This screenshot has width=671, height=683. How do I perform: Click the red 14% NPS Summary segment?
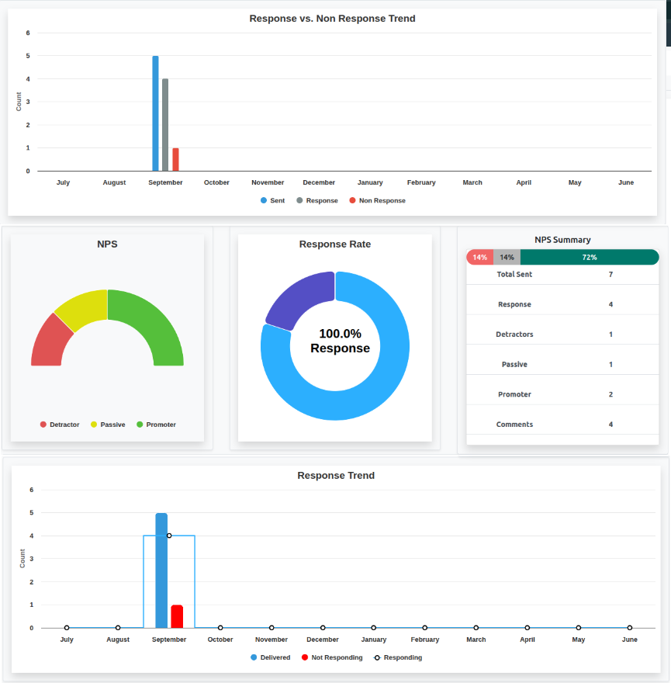point(479,257)
